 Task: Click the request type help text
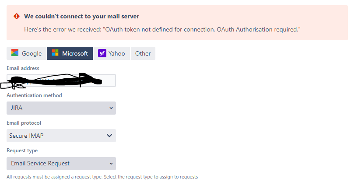102,177
